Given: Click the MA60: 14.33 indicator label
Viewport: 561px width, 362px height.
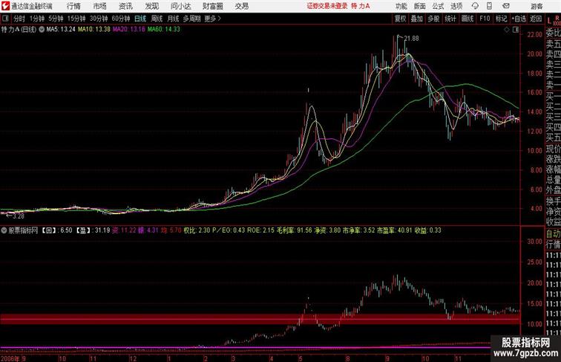Looking at the screenshot, I should [164, 30].
